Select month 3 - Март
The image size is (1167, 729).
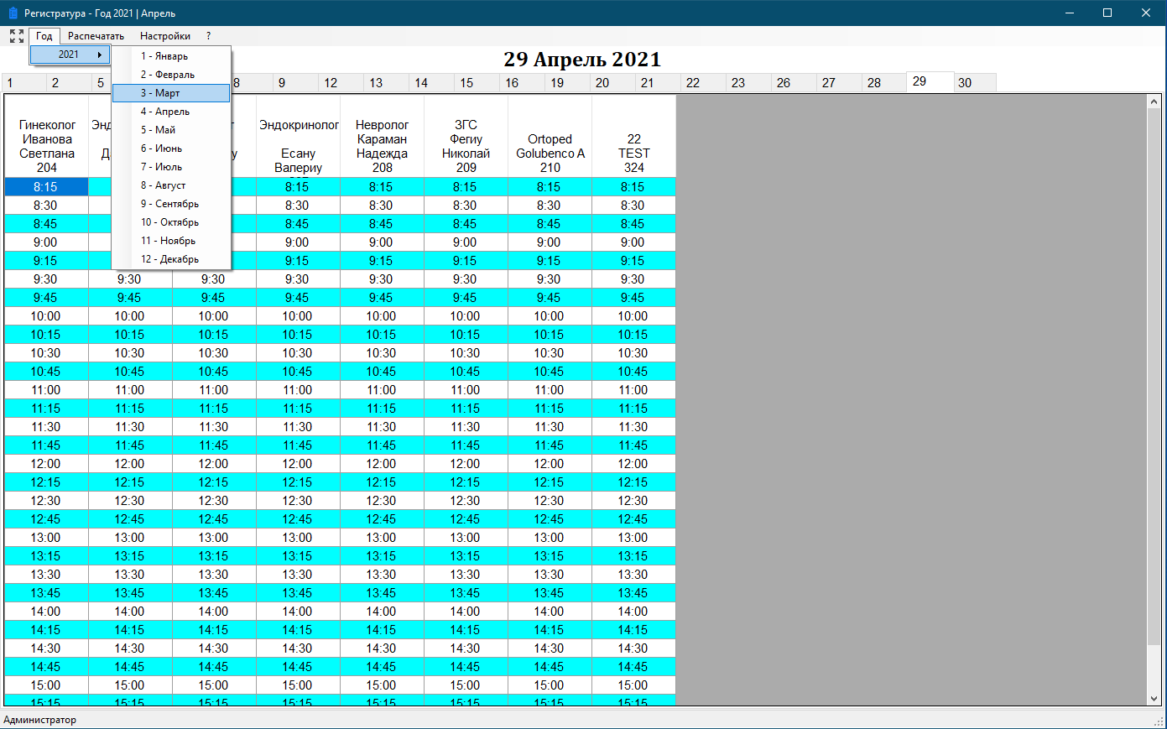(x=171, y=93)
